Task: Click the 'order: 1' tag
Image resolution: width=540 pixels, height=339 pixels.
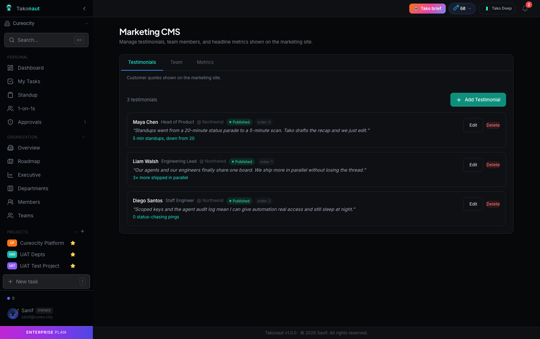Action: pyautogui.click(x=266, y=162)
